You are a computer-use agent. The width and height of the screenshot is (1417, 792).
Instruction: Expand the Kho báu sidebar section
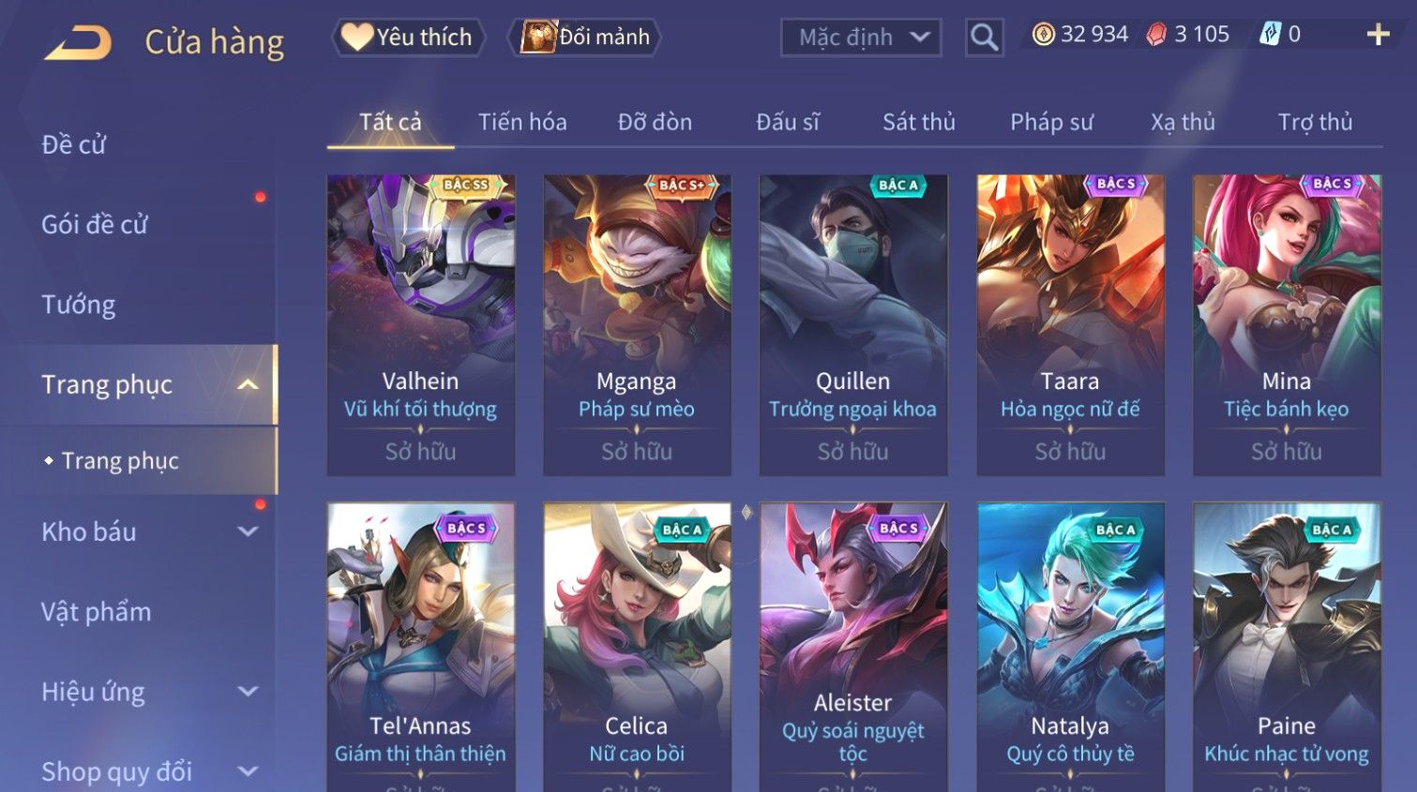click(248, 531)
